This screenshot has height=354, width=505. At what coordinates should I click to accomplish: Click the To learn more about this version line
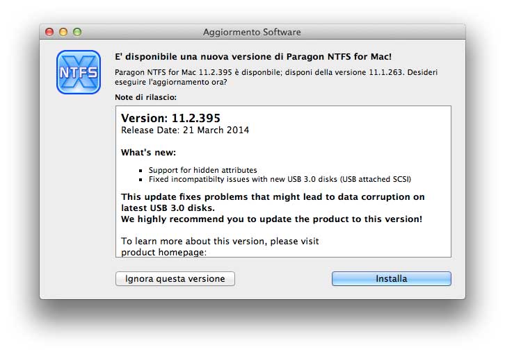(220, 242)
